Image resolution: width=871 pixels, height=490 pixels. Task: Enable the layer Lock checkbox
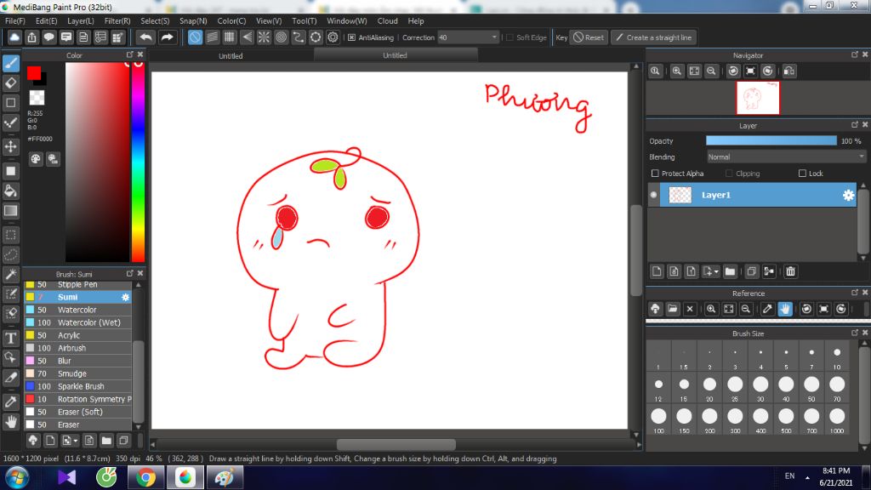(802, 174)
